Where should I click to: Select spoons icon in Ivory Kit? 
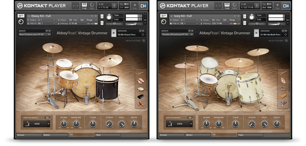pos(283,104)
